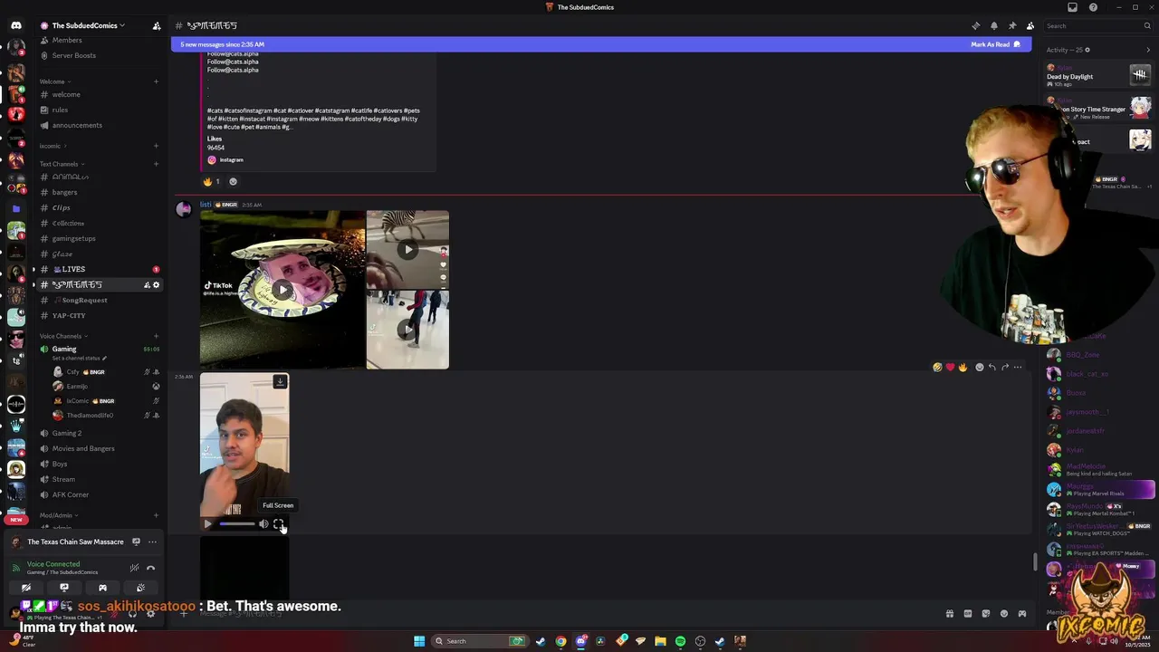This screenshot has height=652, width=1159.
Task: Share your screen button
Action: click(64, 588)
